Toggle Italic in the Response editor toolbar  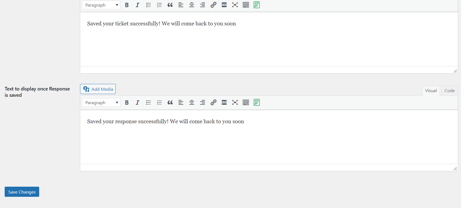click(x=138, y=102)
